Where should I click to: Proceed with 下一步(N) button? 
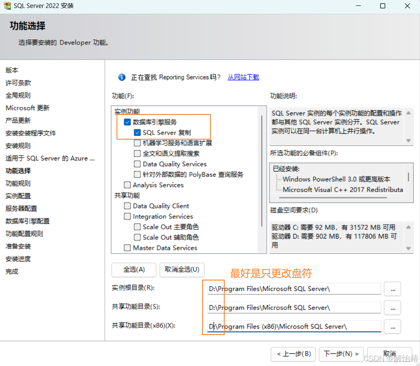(x=341, y=354)
